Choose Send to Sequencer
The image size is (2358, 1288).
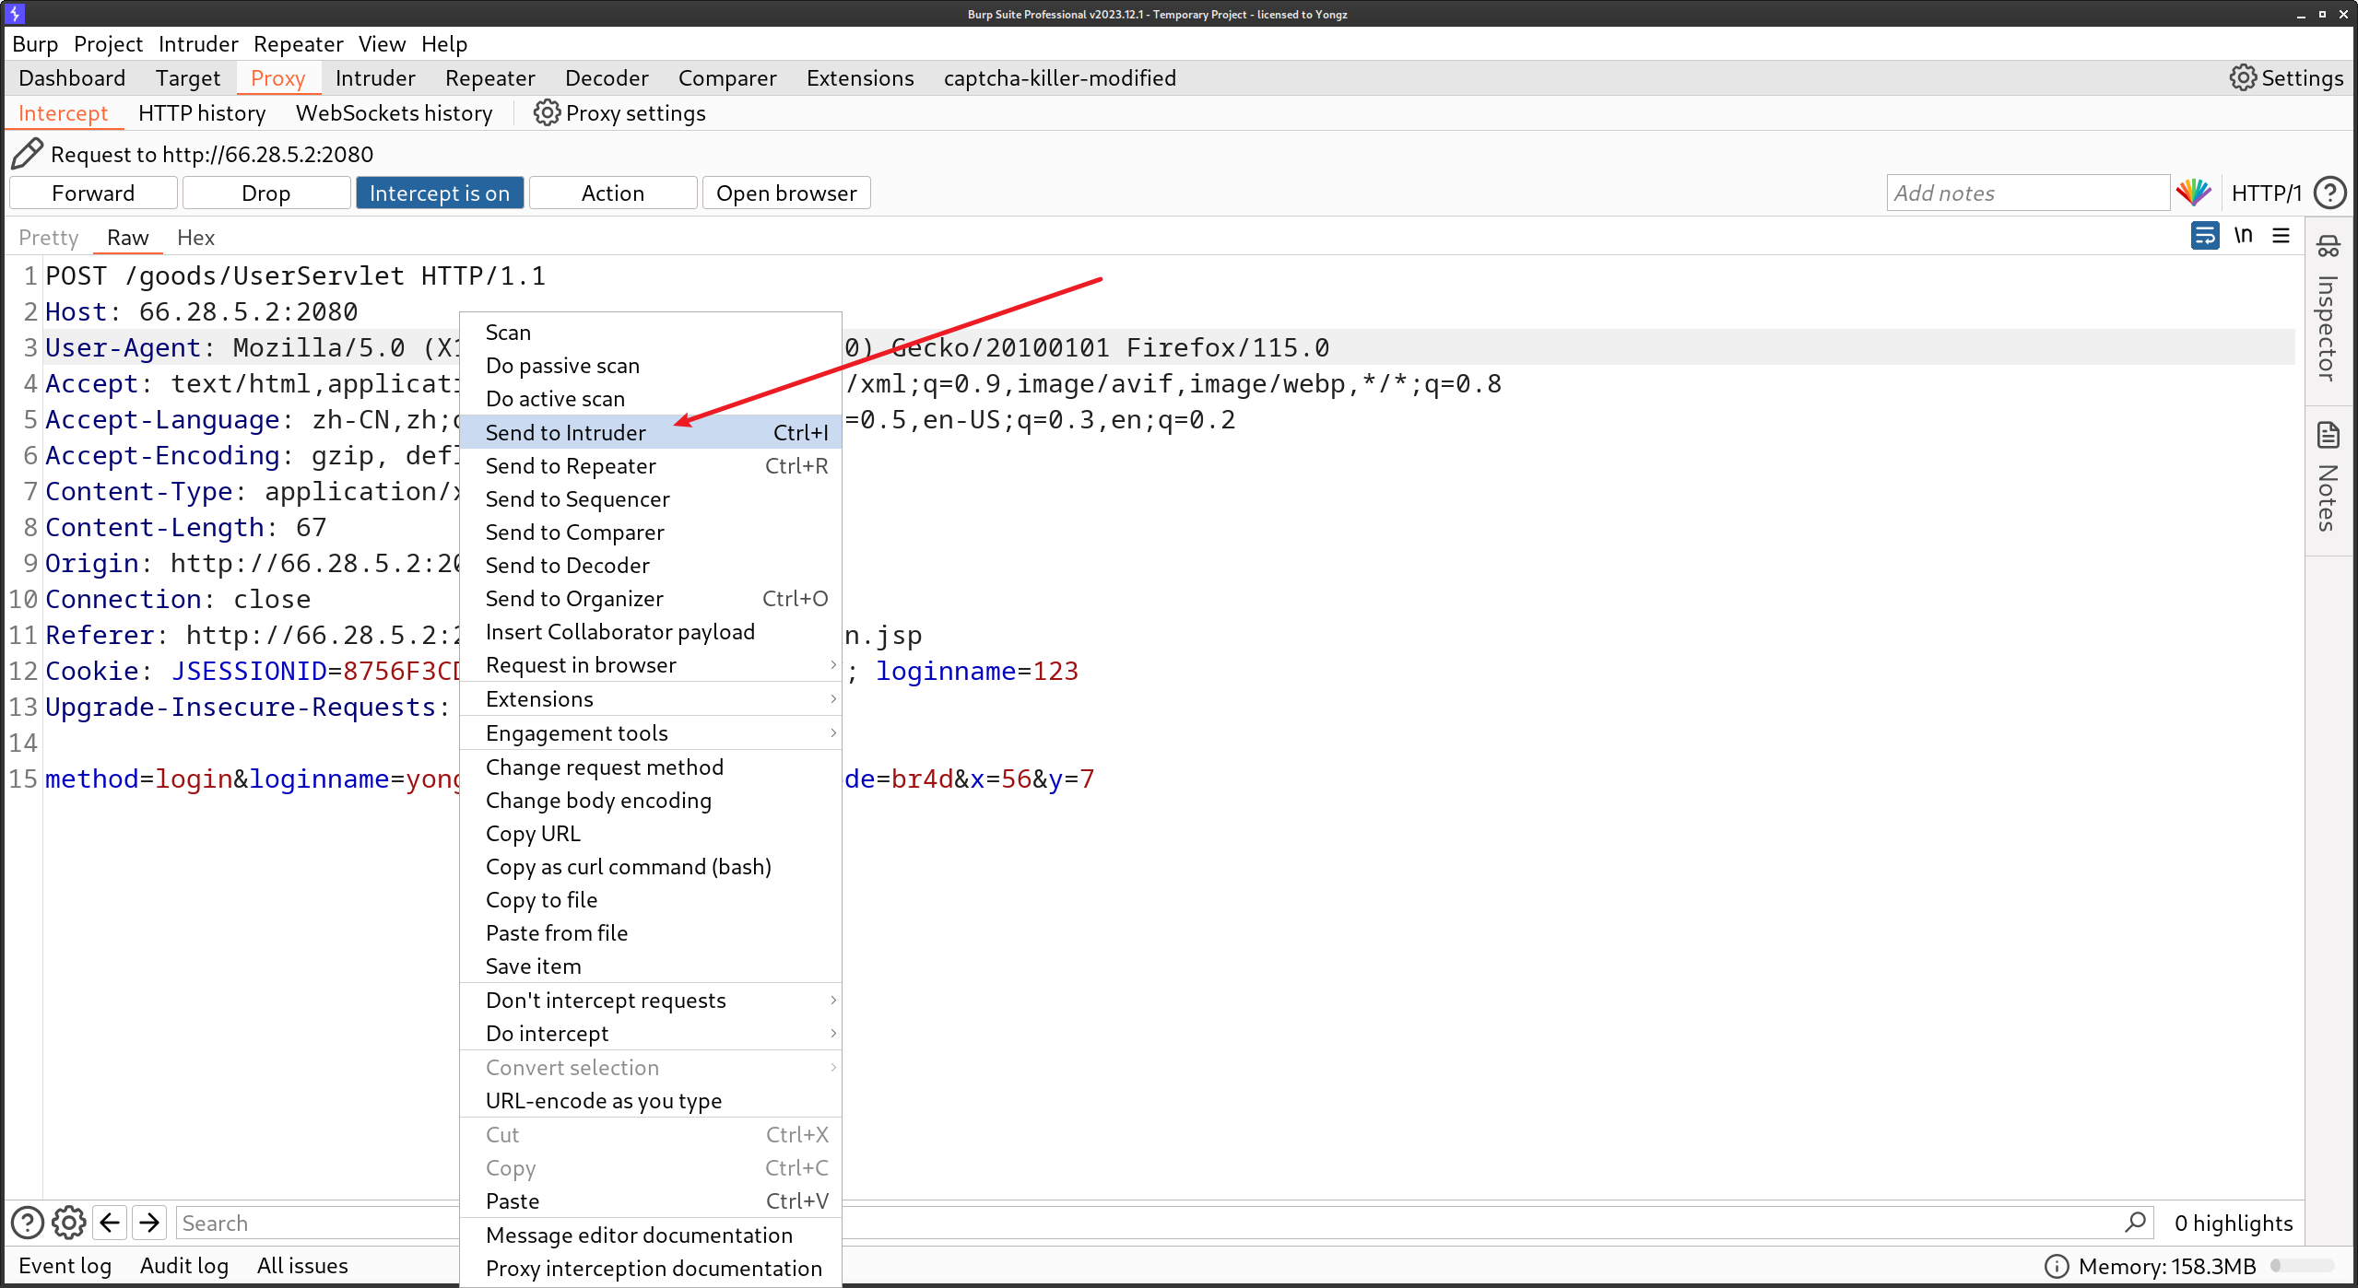pyautogui.click(x=651, y=499)
